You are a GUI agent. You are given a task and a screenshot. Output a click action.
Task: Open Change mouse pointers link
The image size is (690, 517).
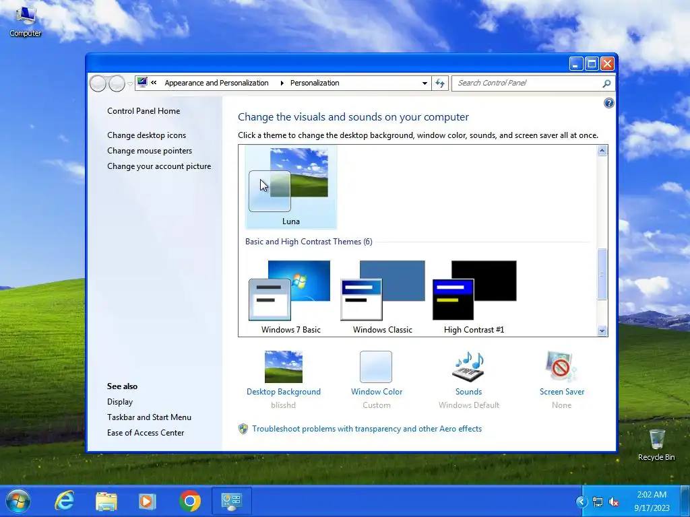[150, 150]
